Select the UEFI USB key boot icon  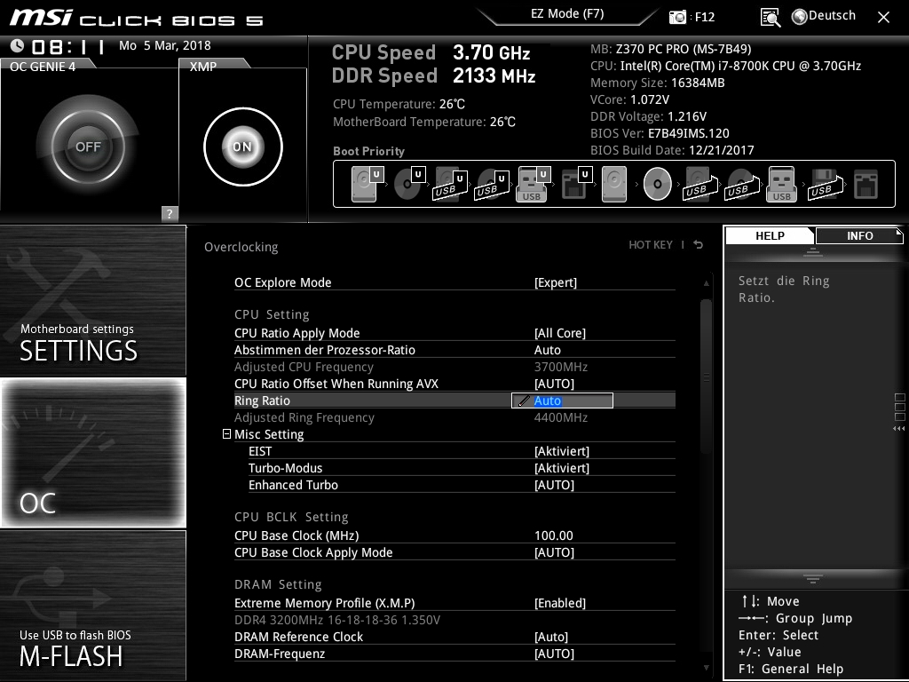pyautogui.click(x=534, y=184)
